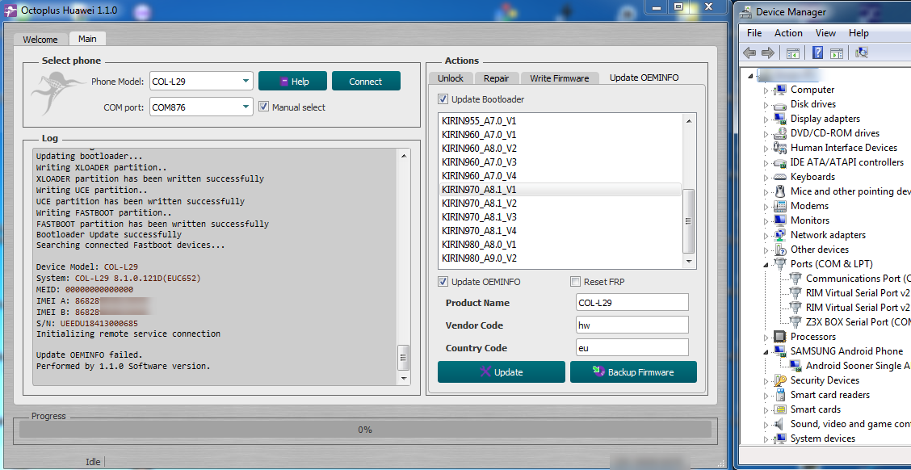
Task: Select KIRIN960_A8.0_V2 in bootloader list
Action: (560, 148)
